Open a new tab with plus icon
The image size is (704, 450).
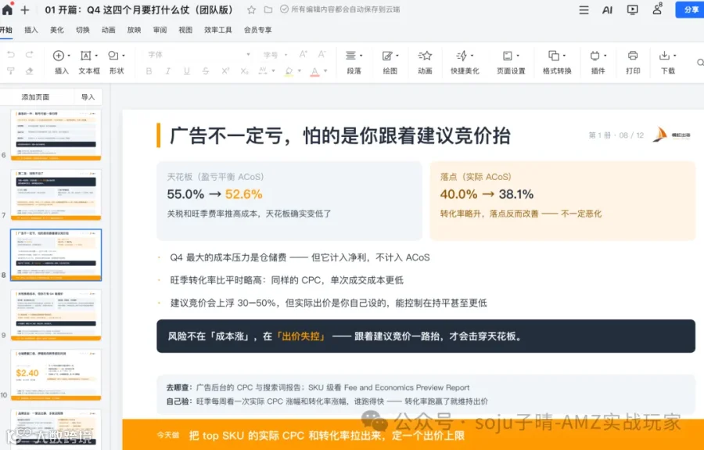click(x=25, y=10)
